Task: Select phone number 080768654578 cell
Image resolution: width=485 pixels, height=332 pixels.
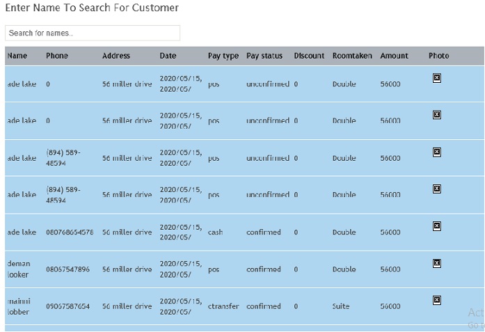Action: tap(70, 232)
